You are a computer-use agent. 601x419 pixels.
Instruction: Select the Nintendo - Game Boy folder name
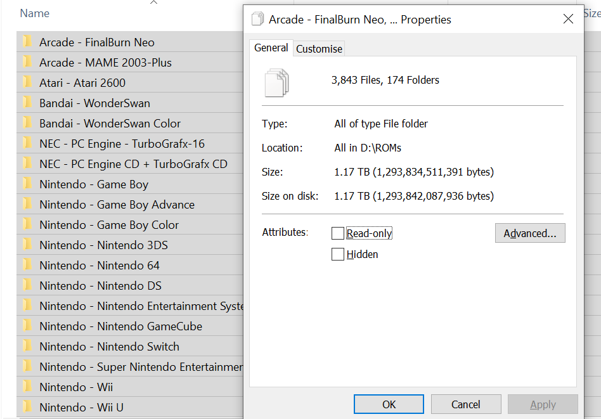tap(94, 184)
